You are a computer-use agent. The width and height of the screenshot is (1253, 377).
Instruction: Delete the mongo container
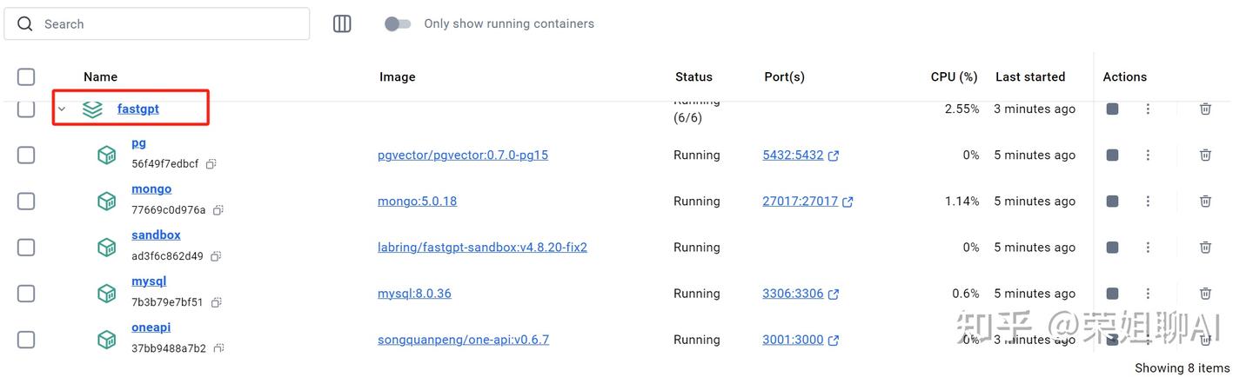(1205, 201)
